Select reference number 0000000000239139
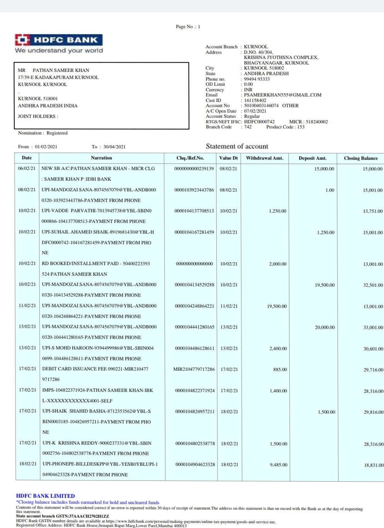The width and height of the screenshot is (384, 528). pyautogui.click(x=194, y=169)
